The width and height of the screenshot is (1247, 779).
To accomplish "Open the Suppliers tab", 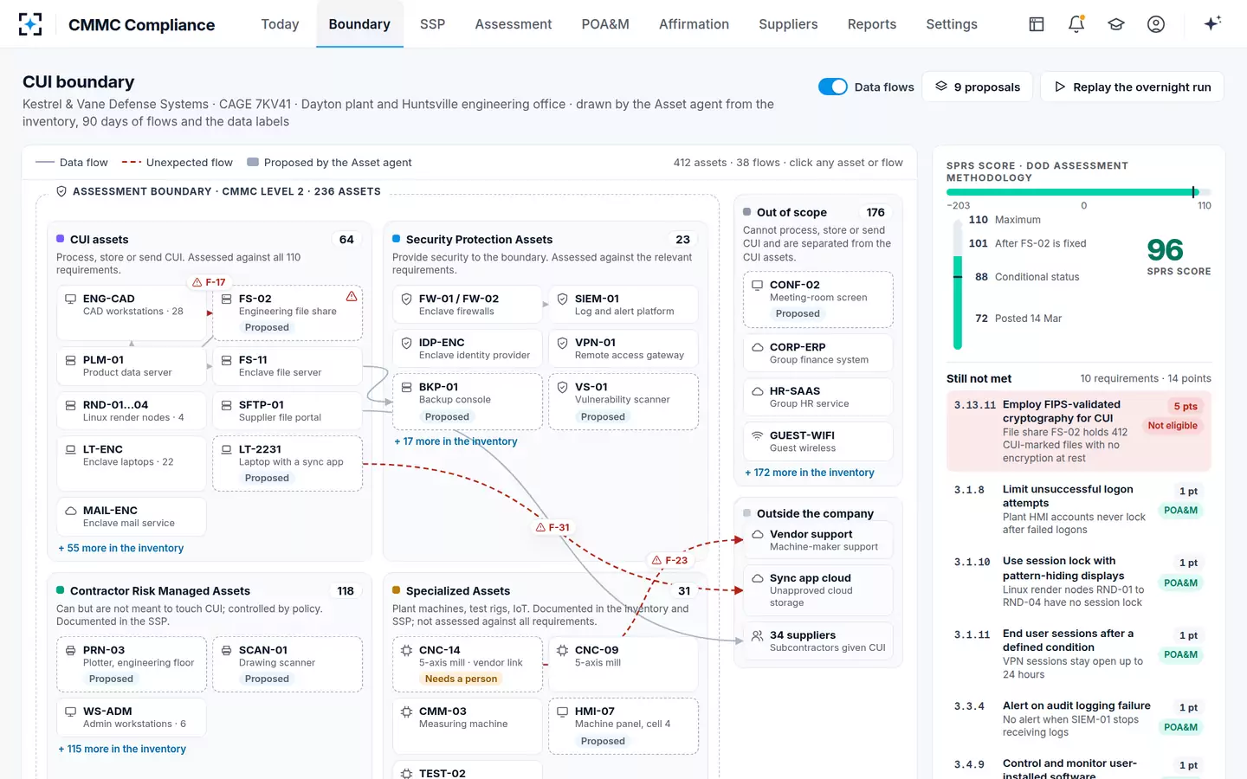I will tap(788, 24).
